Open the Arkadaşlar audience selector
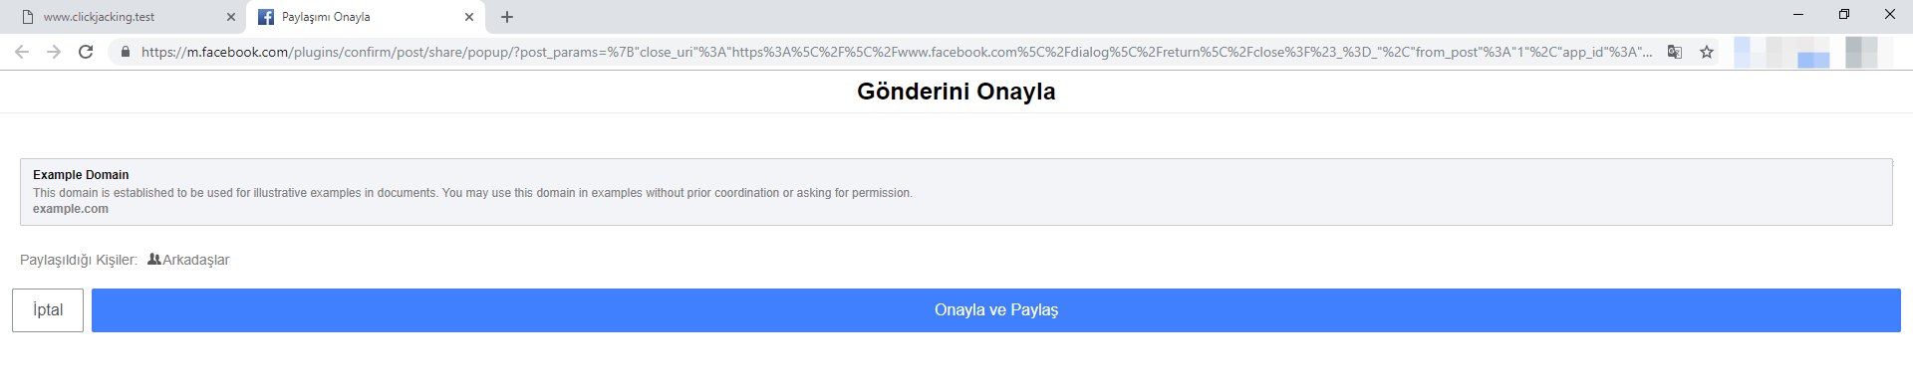The height and width of the screenshot is (388, 1913). point(188,260)
